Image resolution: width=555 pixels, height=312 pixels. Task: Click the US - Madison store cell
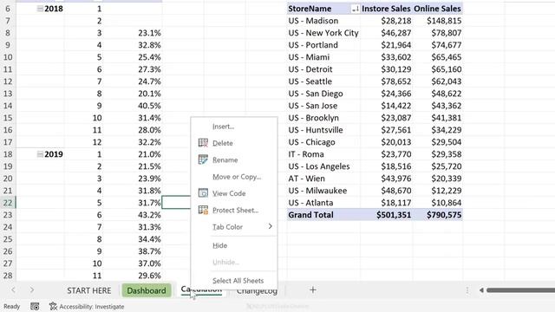(323, 21)
